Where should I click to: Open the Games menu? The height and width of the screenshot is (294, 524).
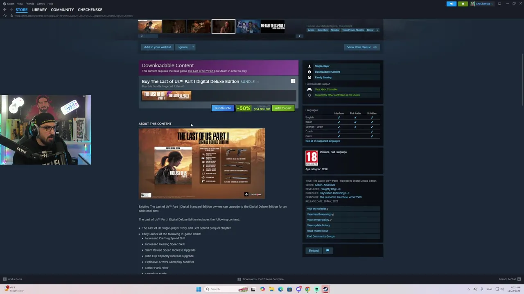pyautogui.click(x=41, y=4)
